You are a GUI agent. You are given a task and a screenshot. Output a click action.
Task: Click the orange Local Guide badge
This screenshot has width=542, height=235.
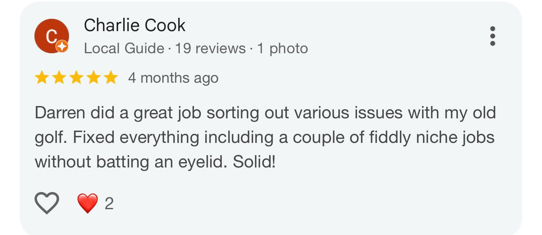tap(62, 46)
